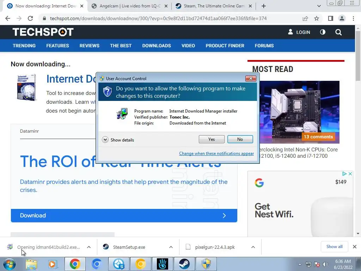Click the address bar URL
The image size is (361, 271).
pyautogui.click(x=158, y=18)
